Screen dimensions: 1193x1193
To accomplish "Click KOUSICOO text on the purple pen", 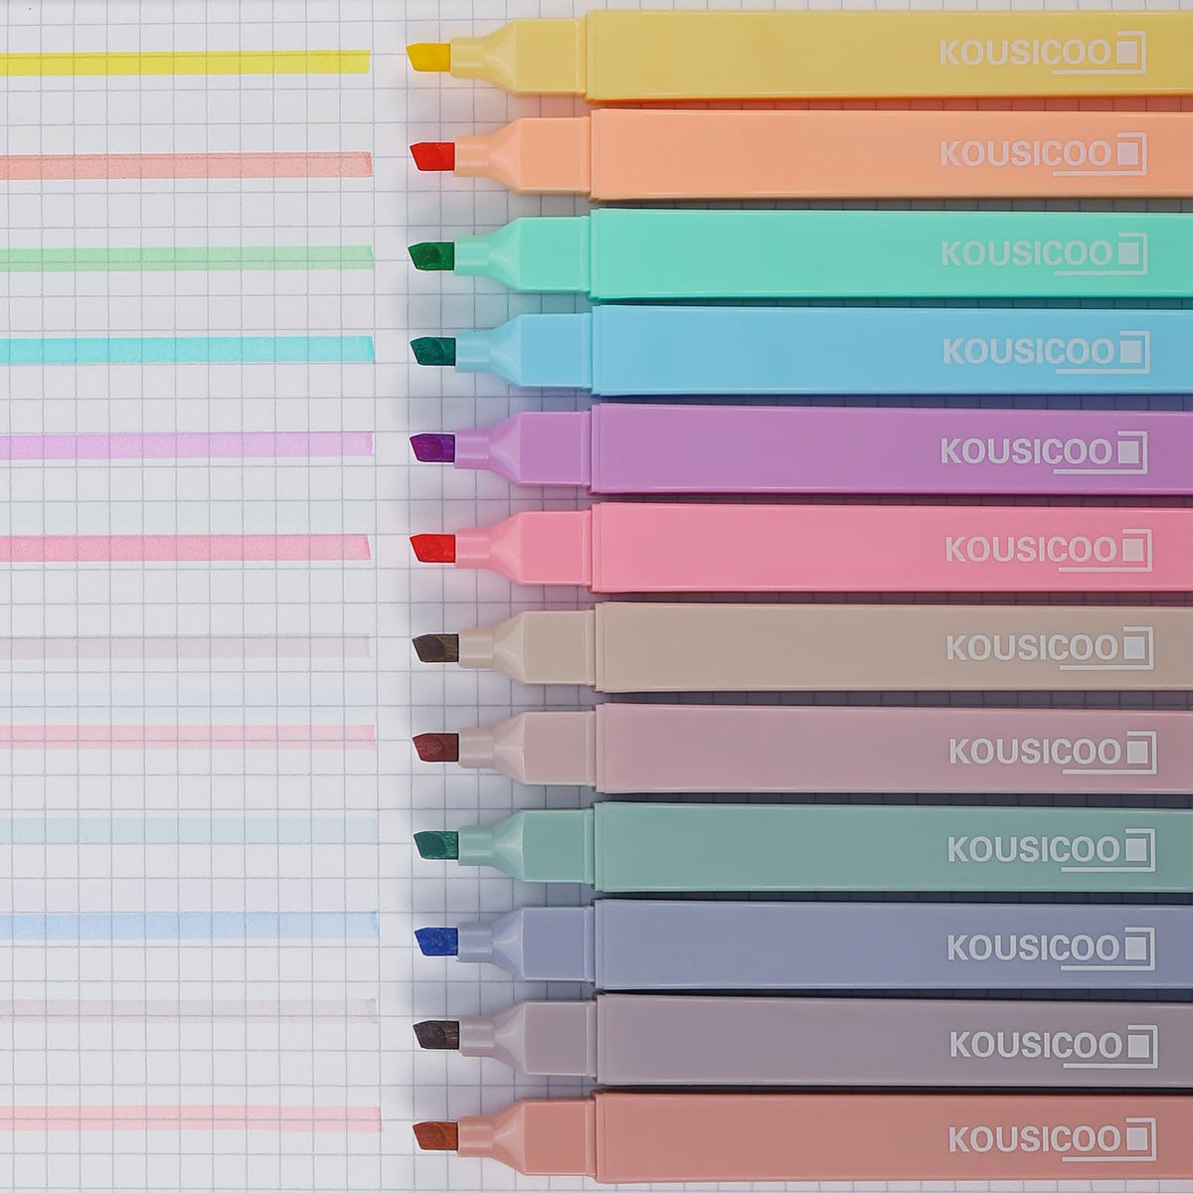I will click(x=1025, y=450).
